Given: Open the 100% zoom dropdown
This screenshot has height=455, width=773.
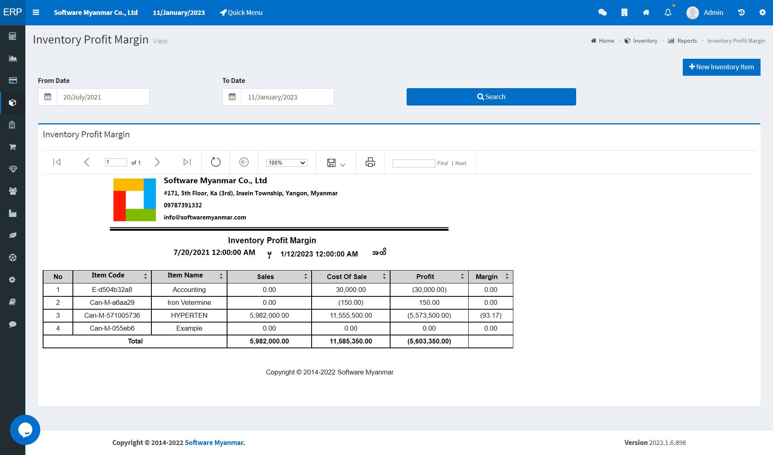Looking at the screenshot, I should coord(287,163).
